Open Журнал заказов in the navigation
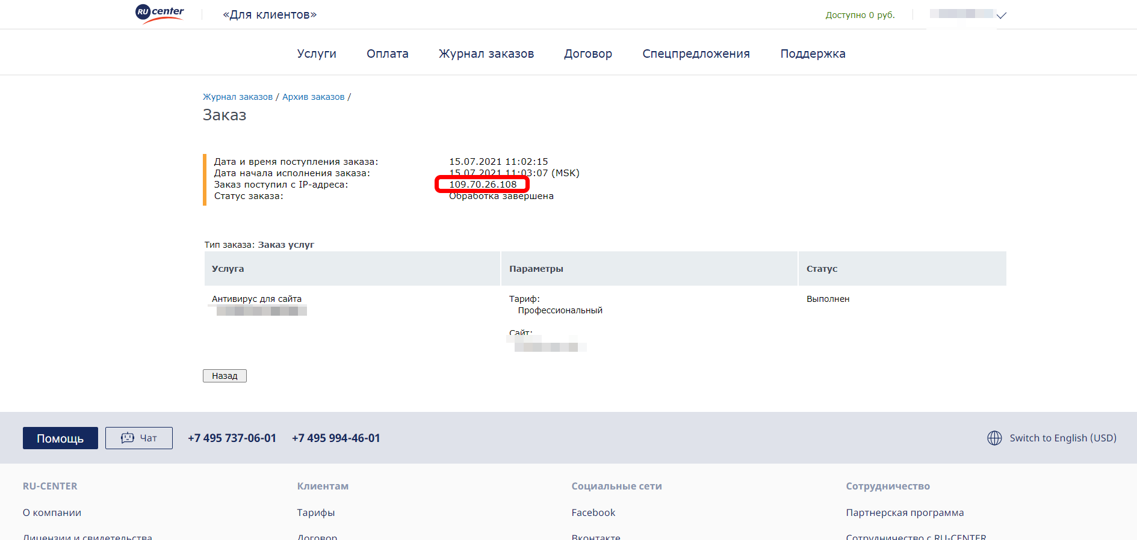This screenshot has height=540, width=1137. pyautogui.click(x=486, y=54)
